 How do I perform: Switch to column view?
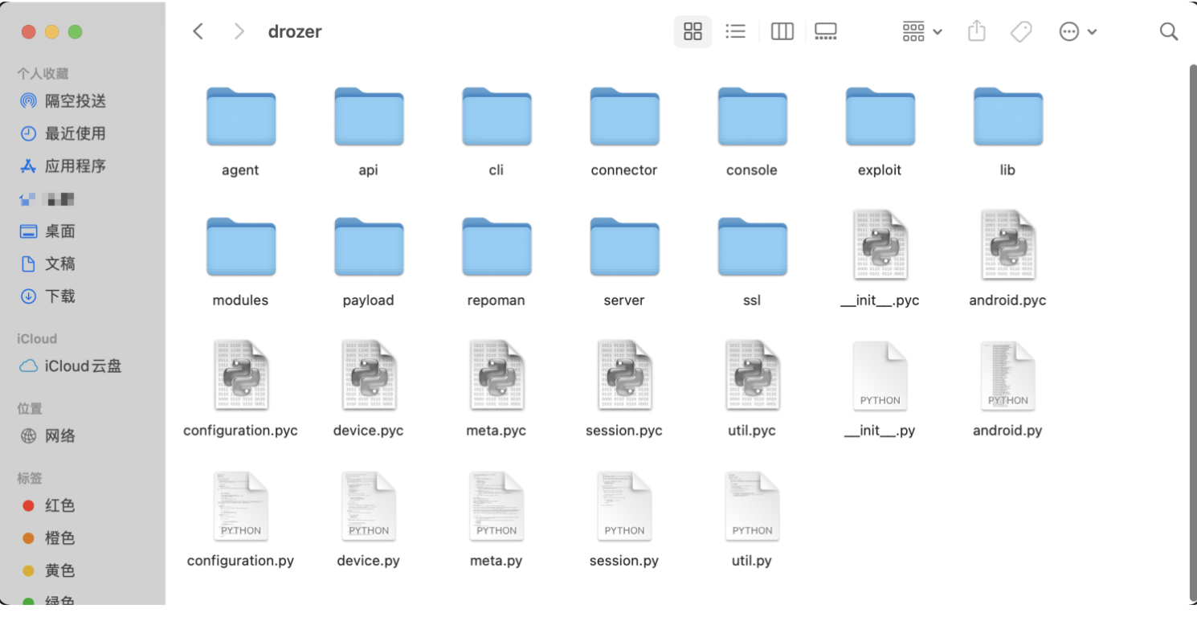click(782, 31)
